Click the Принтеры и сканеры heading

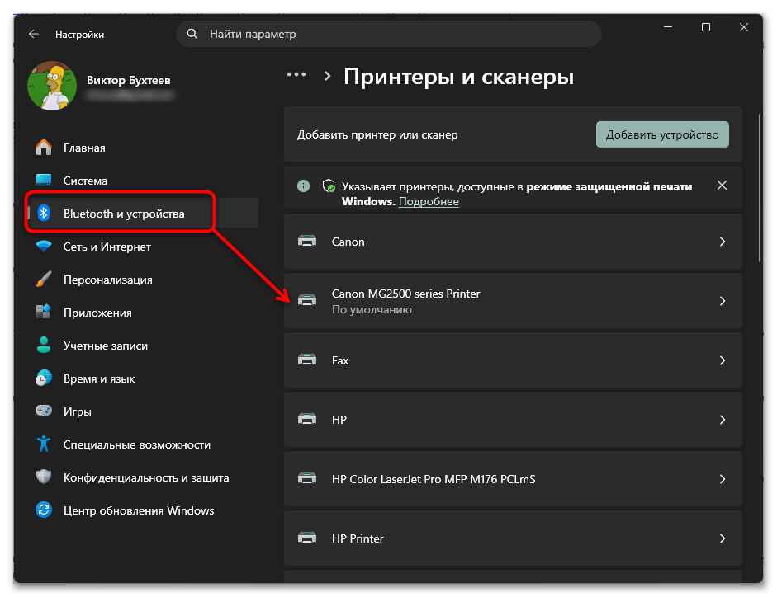(459, 76)
